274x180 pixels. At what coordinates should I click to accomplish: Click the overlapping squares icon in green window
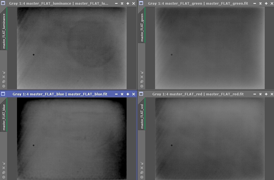coord(142,81)
